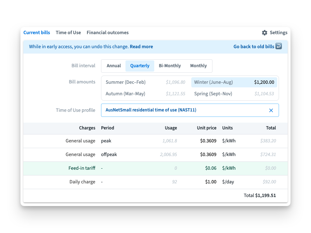Viewport: 311px width, 233px height.
Task: Switch bill interval to Bi-Monthly
Action: point(170,66)
